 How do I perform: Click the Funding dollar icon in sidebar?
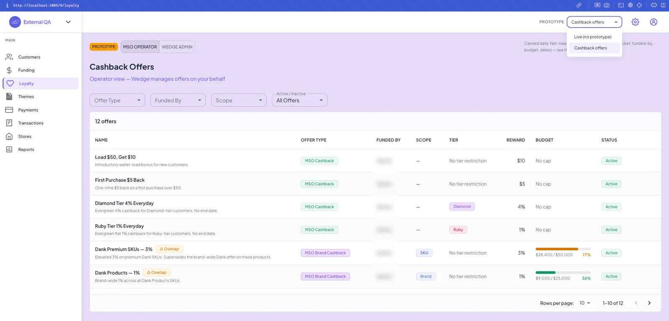[x=9, y=70]
